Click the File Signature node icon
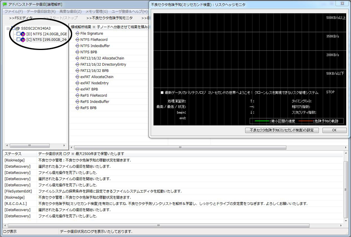Image resolution: width=351 pixels, height=237 pixels. click(77, 33)
